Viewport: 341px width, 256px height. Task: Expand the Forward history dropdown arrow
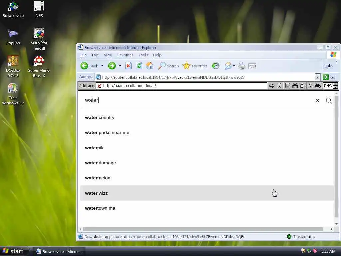pos(120,66)
